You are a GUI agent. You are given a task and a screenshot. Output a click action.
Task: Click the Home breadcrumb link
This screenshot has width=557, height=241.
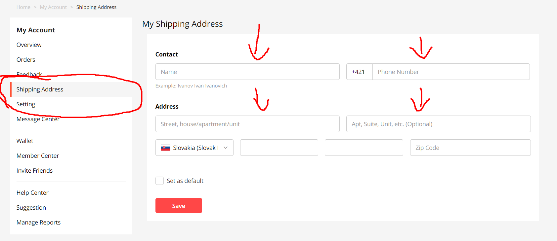pyautogui.click(x=23, y=7)
